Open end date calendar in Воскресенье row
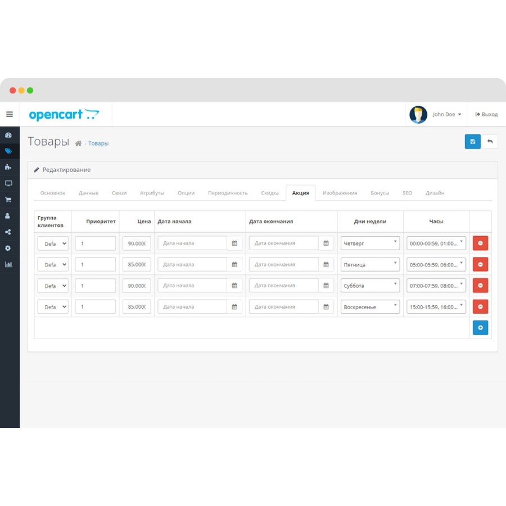This screenshot has width=506, height=506. [326, 306]
